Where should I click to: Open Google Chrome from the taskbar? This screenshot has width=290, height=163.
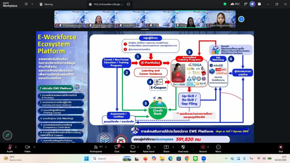tap(187, 158)
